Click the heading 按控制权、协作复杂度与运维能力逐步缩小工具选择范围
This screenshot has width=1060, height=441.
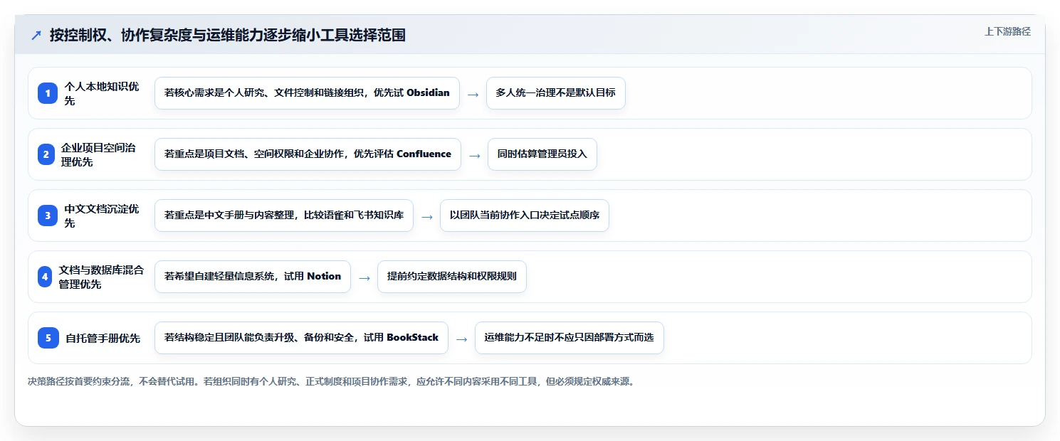[x=228, y=35]
